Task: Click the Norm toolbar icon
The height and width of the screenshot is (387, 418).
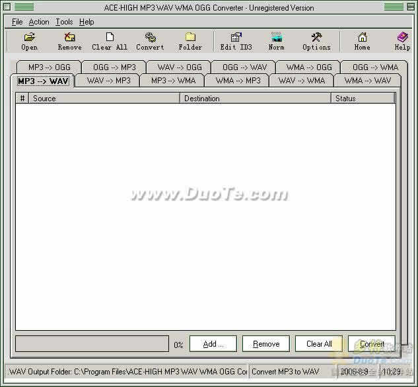Action: 276,42
